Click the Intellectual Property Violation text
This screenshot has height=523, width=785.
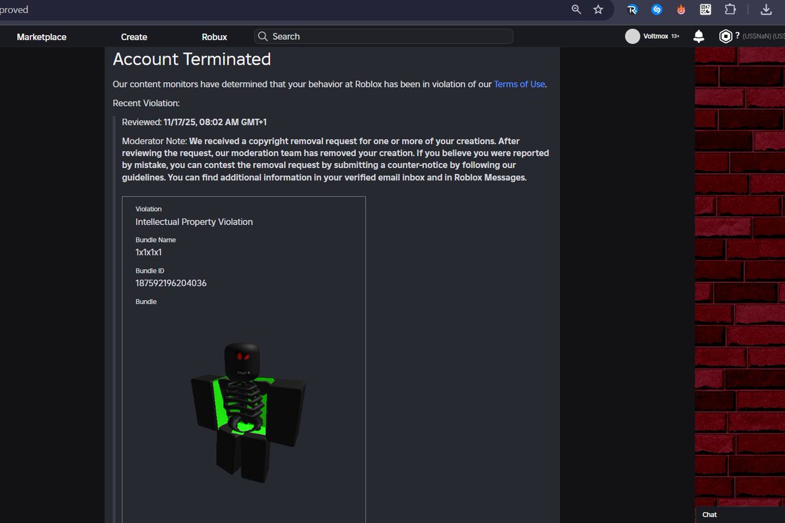(x=194, y=222)
